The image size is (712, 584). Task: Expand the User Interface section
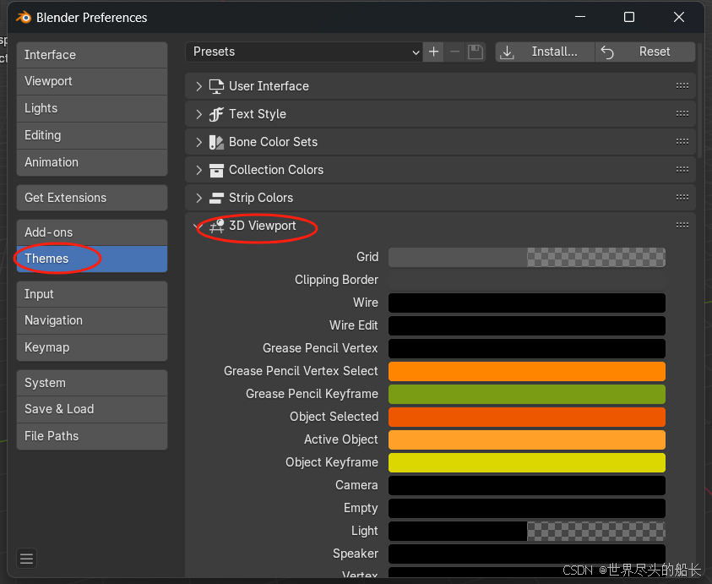click(x=198, y=86)
